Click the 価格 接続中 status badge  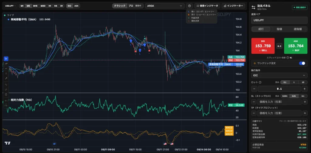tap(300, 8)
